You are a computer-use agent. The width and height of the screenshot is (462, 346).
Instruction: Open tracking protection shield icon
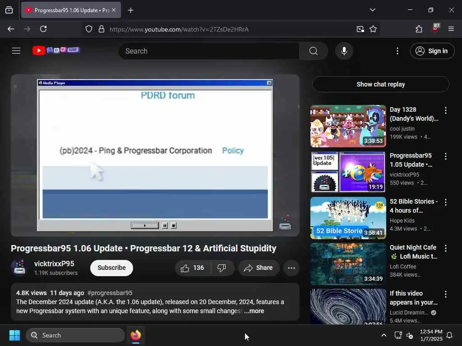(89, 29)
